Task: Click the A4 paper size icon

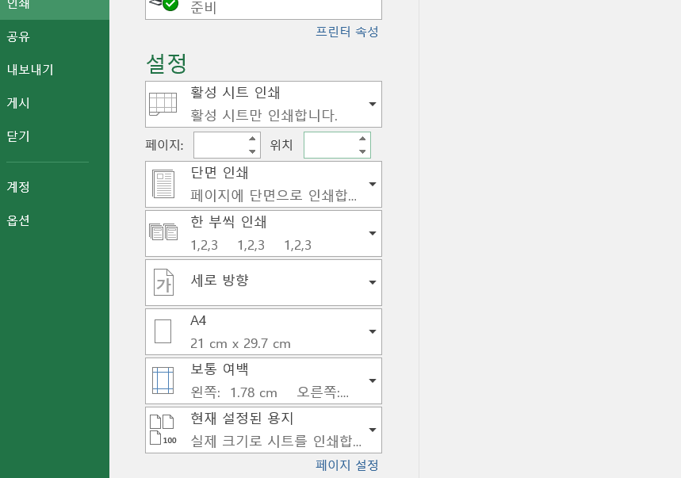Action: coord(162,331)
